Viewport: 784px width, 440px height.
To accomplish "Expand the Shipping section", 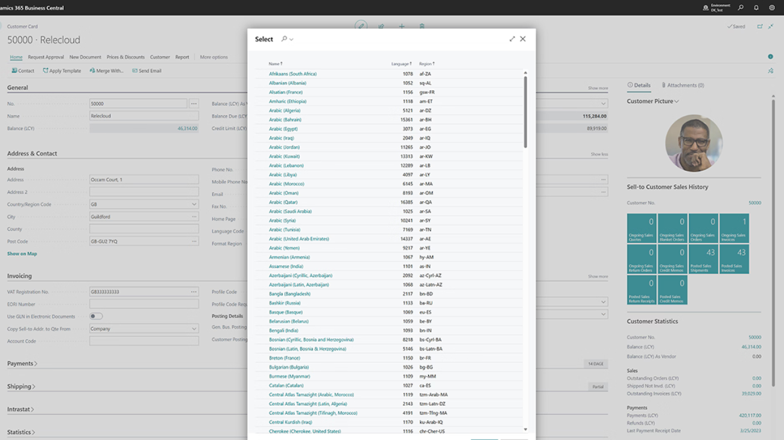I will (x=21, y=386).
